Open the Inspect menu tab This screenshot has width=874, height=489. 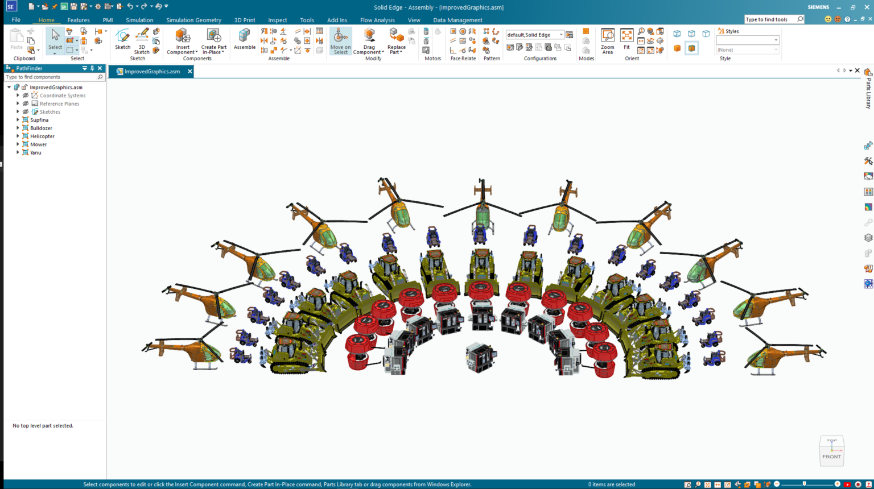277,20
